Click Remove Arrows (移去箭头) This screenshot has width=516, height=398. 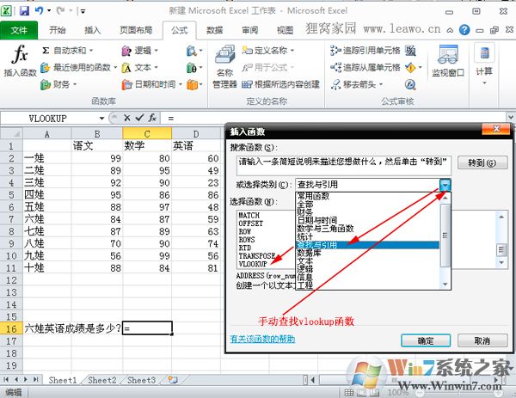click(357, 84)
